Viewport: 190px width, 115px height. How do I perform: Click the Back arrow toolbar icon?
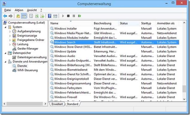click(5, 16)
